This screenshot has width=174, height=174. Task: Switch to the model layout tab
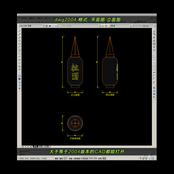35,146
